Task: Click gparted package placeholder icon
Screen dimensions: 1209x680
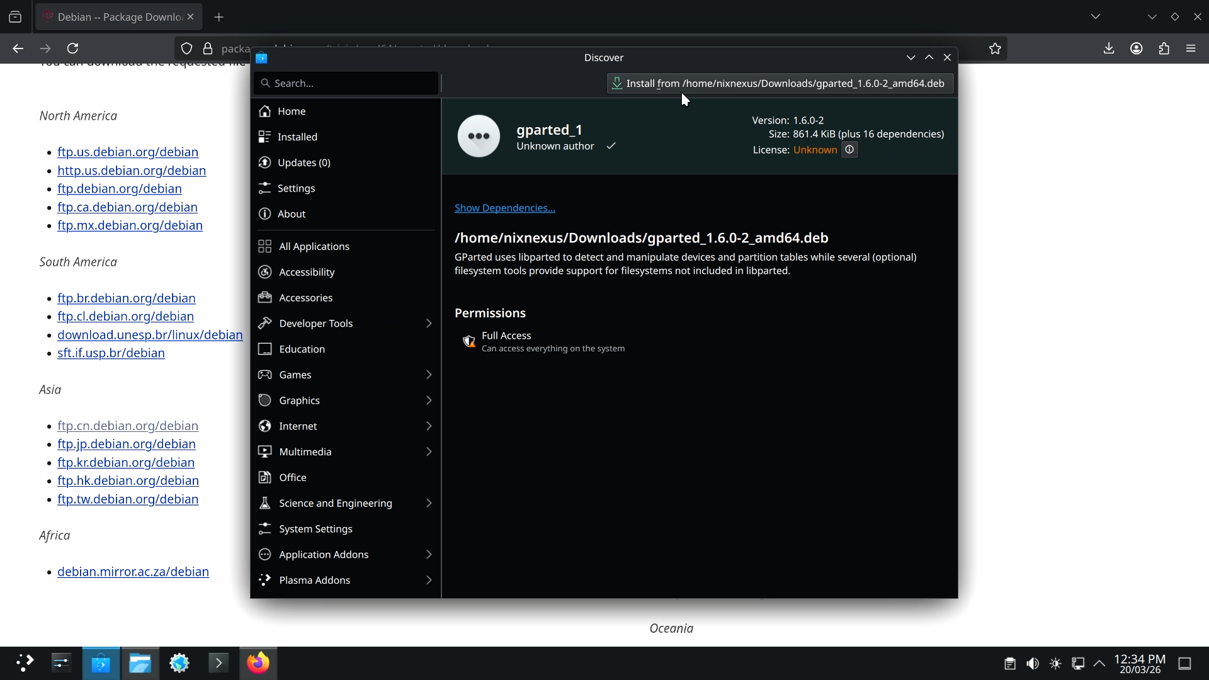Action: [479, 135]
